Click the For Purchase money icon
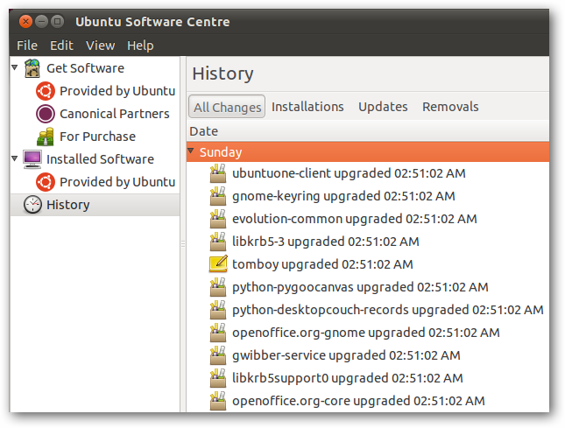 tap(46, 137)
